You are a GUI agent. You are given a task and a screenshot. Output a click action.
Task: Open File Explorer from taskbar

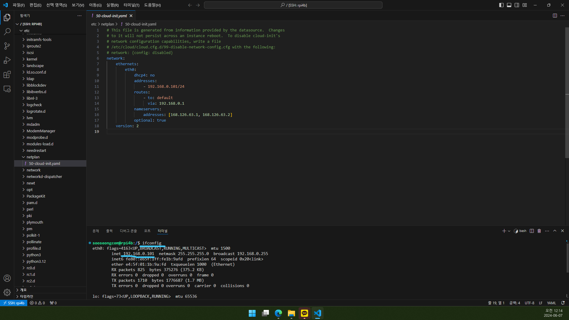(291, 313)
